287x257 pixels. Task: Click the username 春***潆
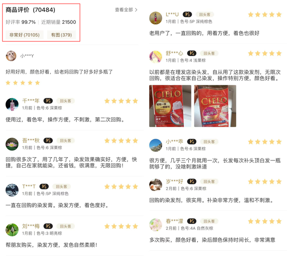[x=175, y=221]
